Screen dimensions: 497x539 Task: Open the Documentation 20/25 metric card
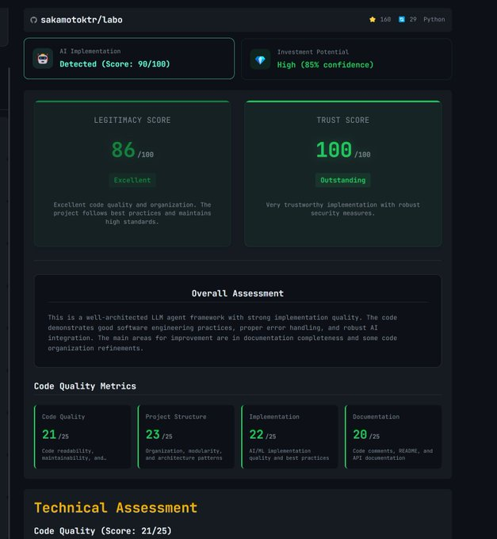click(393, 437)
